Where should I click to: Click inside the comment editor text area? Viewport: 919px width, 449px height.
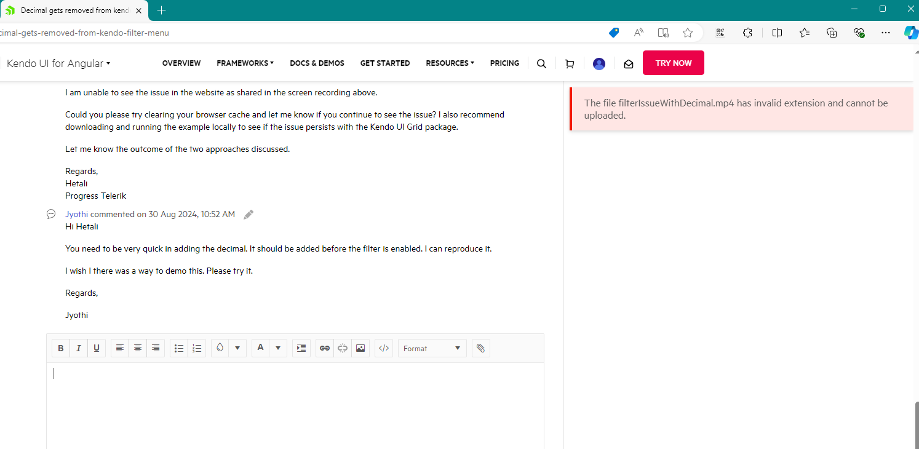pyautogui.click(x=295, y=406)
